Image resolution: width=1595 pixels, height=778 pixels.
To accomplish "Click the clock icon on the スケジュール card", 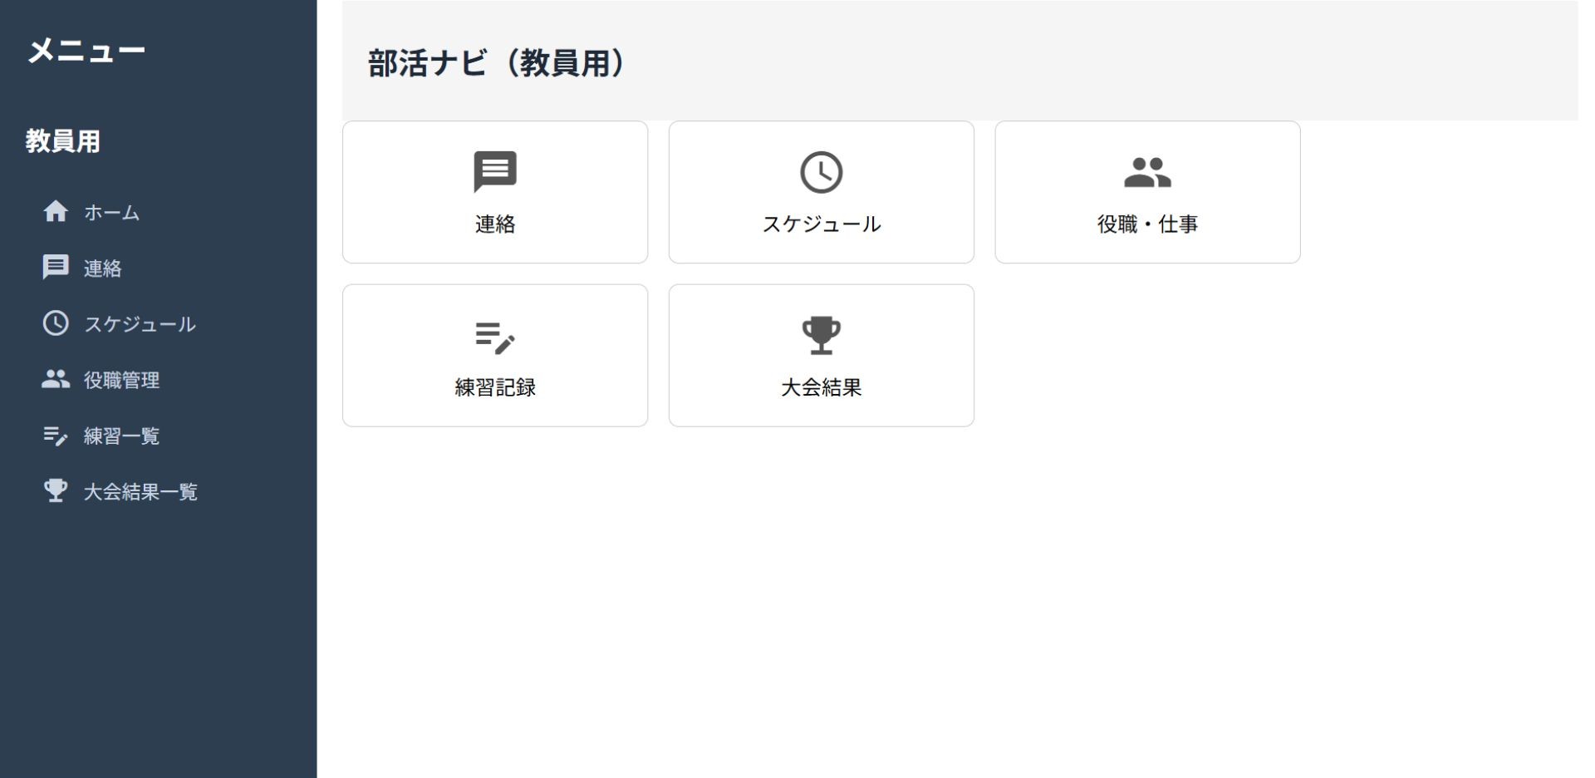I will [x=821, y=172].
